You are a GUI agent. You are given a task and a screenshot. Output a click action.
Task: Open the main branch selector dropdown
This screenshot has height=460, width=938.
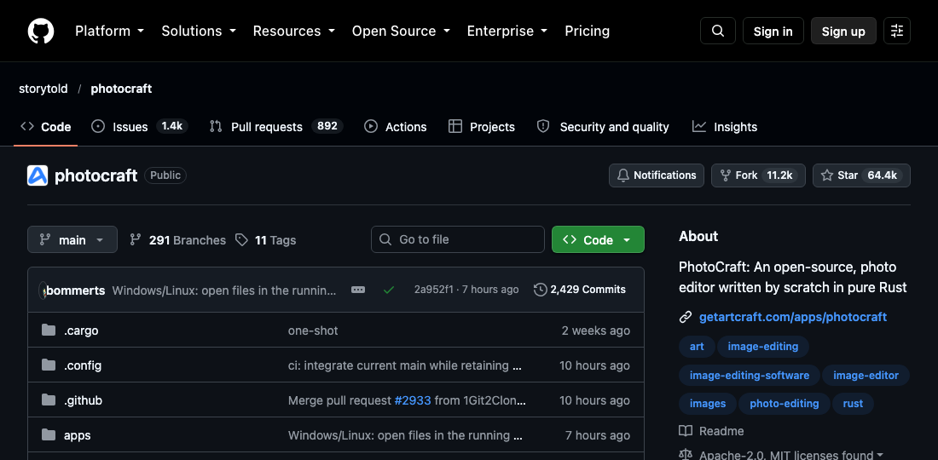72,239
